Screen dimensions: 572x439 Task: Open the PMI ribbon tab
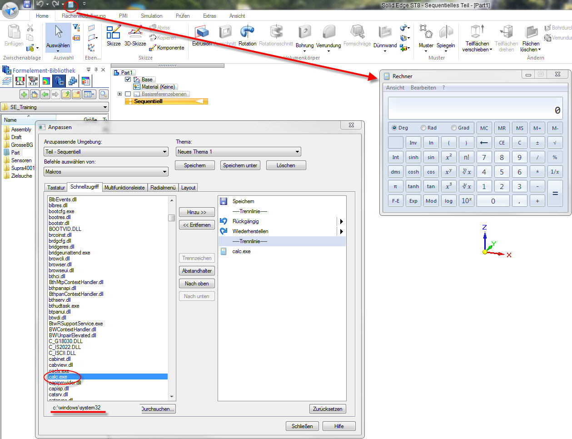click(x=123, y=16)
